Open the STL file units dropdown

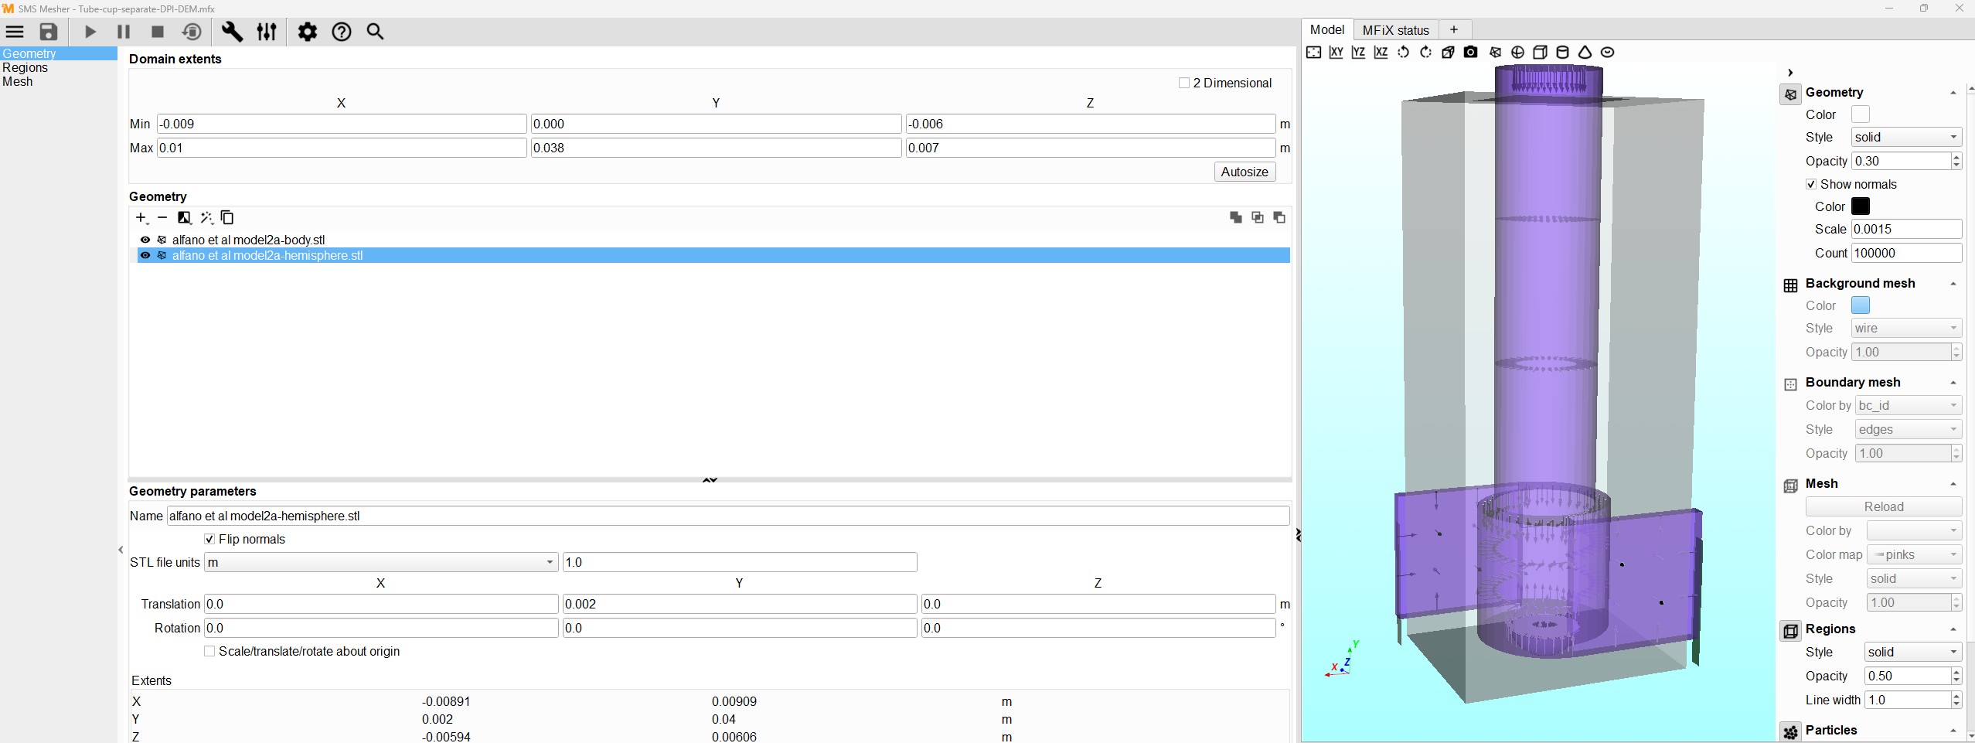pos(380,562)
